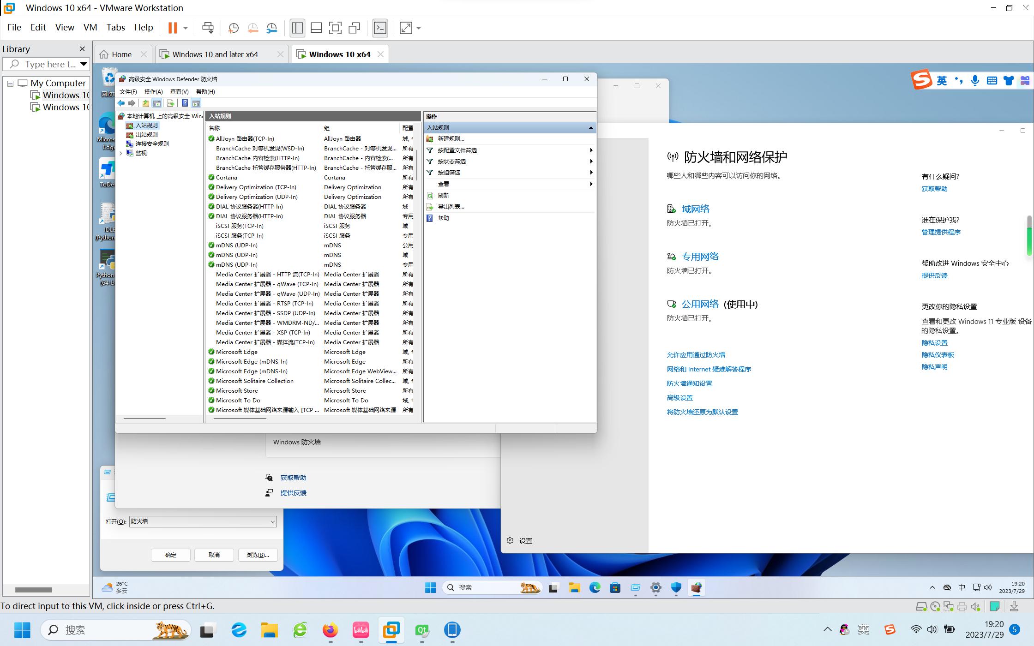Click the blue help icon in firewall toolbar
Image resolution: width=1034 pixels, height=646 pixels.
point(185,103)
